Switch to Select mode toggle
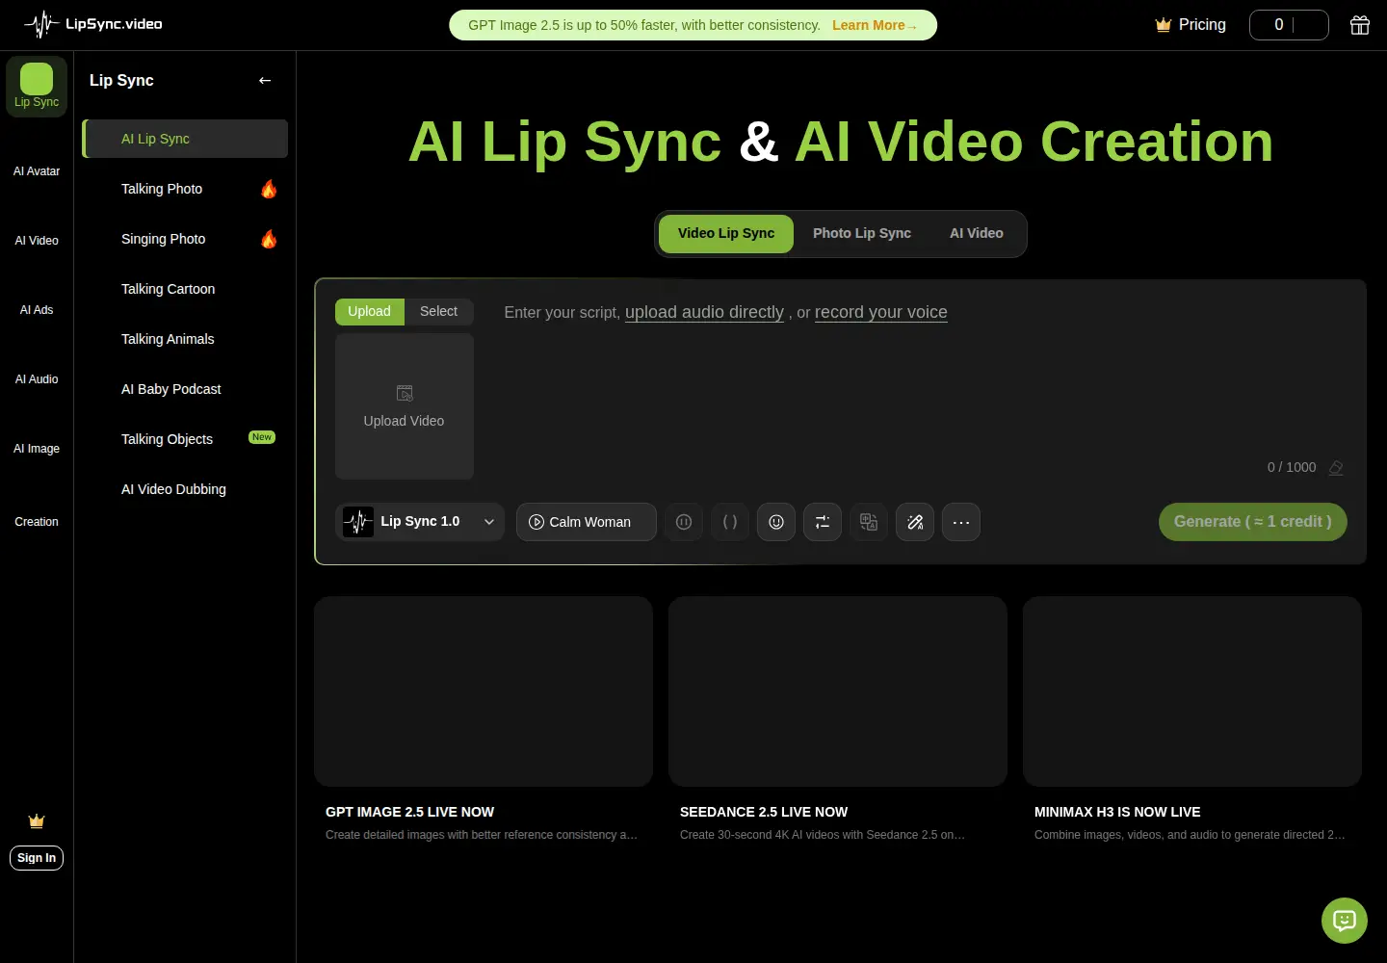The height and width of the screenshot is (963, 1387). tap(438, 312)
